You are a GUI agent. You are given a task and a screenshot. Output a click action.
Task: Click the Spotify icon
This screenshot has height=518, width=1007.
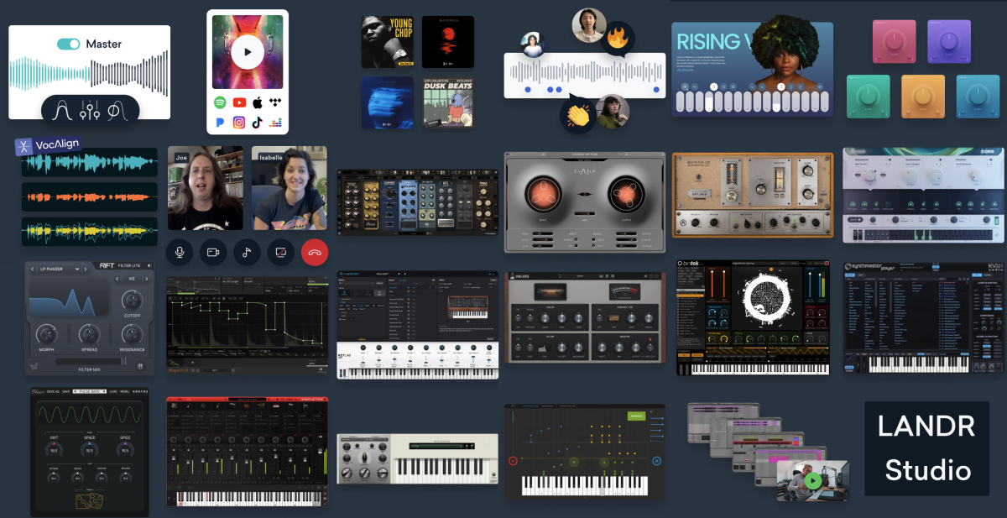point(220,102)
